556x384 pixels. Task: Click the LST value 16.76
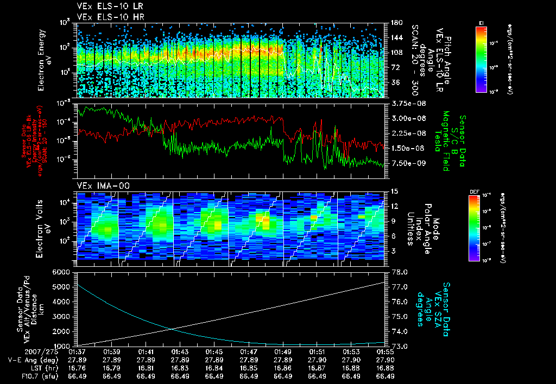(77, 368)
